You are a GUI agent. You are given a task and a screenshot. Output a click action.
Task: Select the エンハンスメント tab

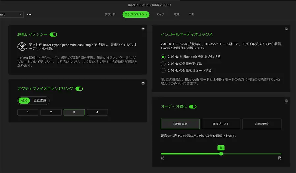tap(136, 14)
